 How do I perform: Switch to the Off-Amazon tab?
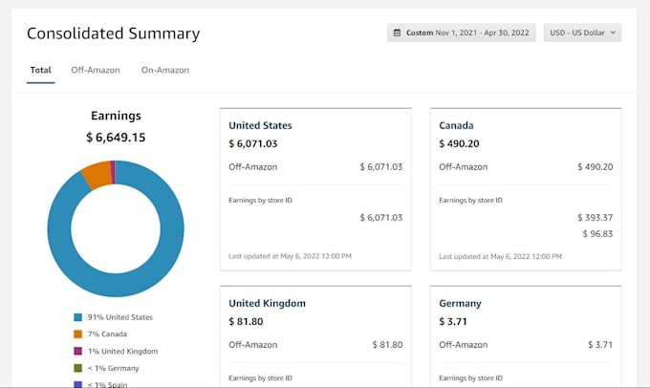point(96,70)
